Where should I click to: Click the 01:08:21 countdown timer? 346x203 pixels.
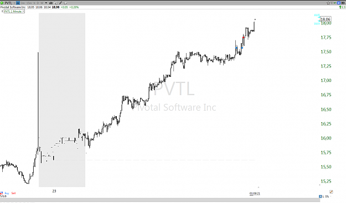[255, 194]
